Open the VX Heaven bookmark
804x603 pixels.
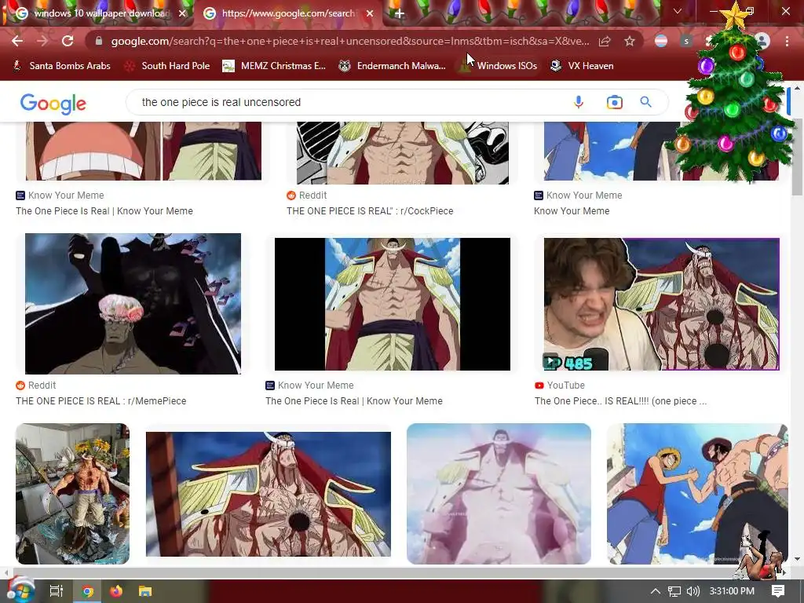tap(582, 66)
